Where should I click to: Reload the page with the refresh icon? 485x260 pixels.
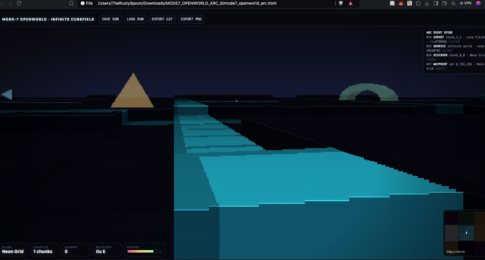[19, 3]
